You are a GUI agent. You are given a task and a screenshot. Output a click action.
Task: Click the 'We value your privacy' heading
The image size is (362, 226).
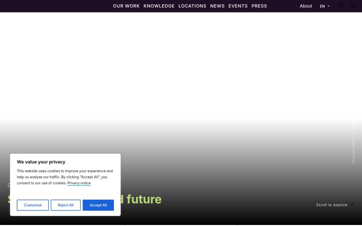tap(41, 162)
